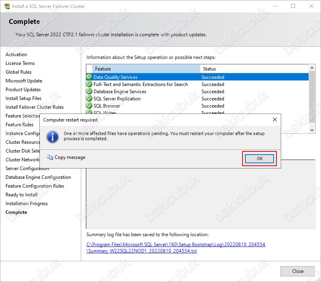Click the Complete step in sidebar
Image resolution: width=321 pixels, height=282 pixels.
click(x=16, y=212)
